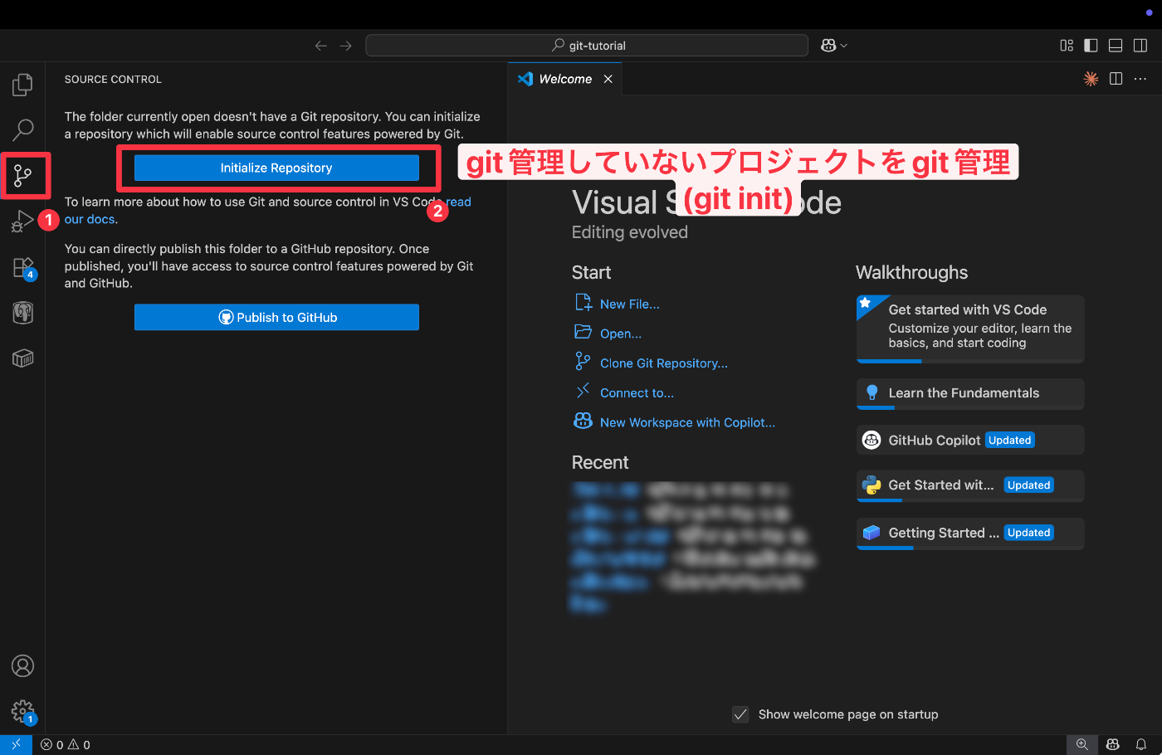
Task: Toggle Show welcome page on startup checkbox
Action: click(x=740, y=714)
